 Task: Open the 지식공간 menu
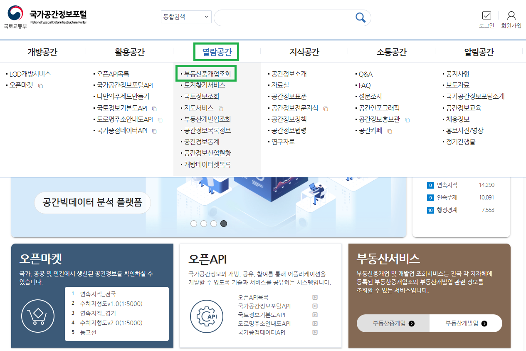pos(304,51)
